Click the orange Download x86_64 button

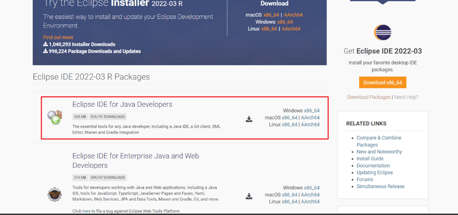[383, 82]
